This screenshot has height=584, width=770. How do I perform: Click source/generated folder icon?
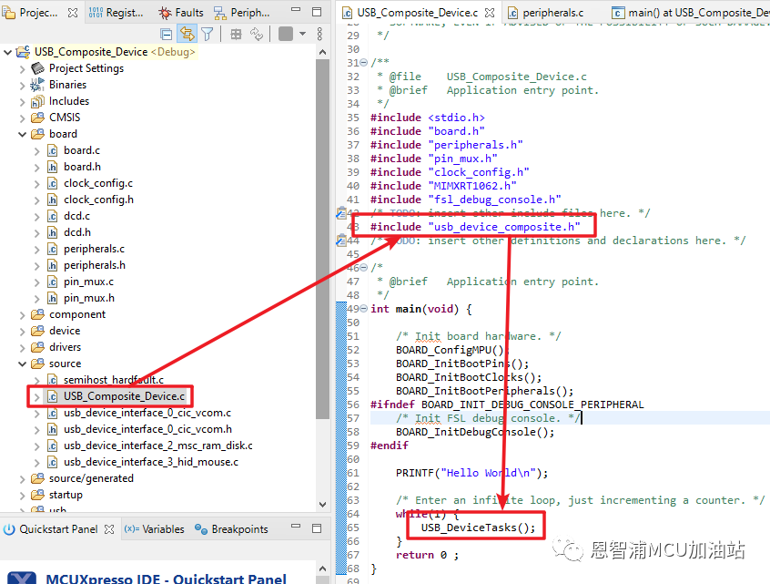click(37, 478)
